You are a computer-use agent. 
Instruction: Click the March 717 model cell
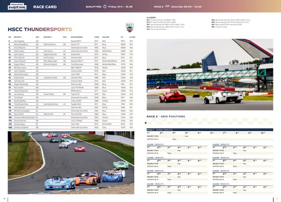click(x=75, y=44)
